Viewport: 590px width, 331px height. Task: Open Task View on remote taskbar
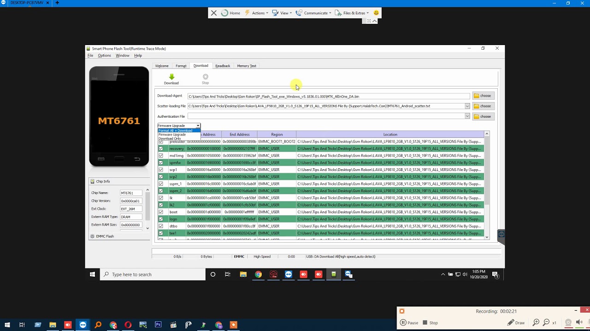228,274
